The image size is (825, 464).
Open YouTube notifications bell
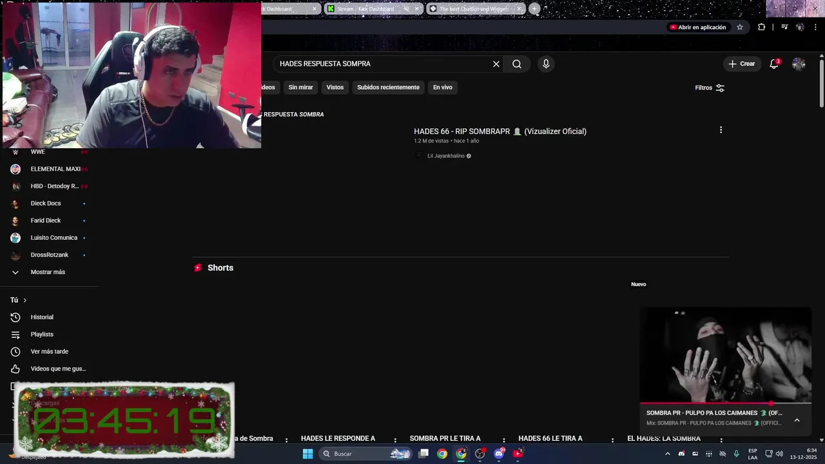pyautogui.click(x=774, y=64)
